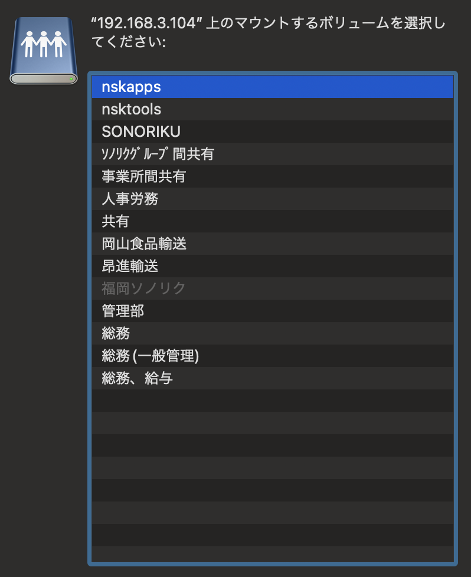Select the nskapps volume

pyautogui.click(x=131, y=87)
